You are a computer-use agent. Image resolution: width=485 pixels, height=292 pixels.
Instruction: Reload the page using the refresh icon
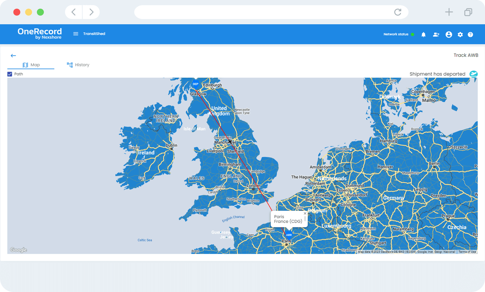pyautogui.click(x=398, y=12)
